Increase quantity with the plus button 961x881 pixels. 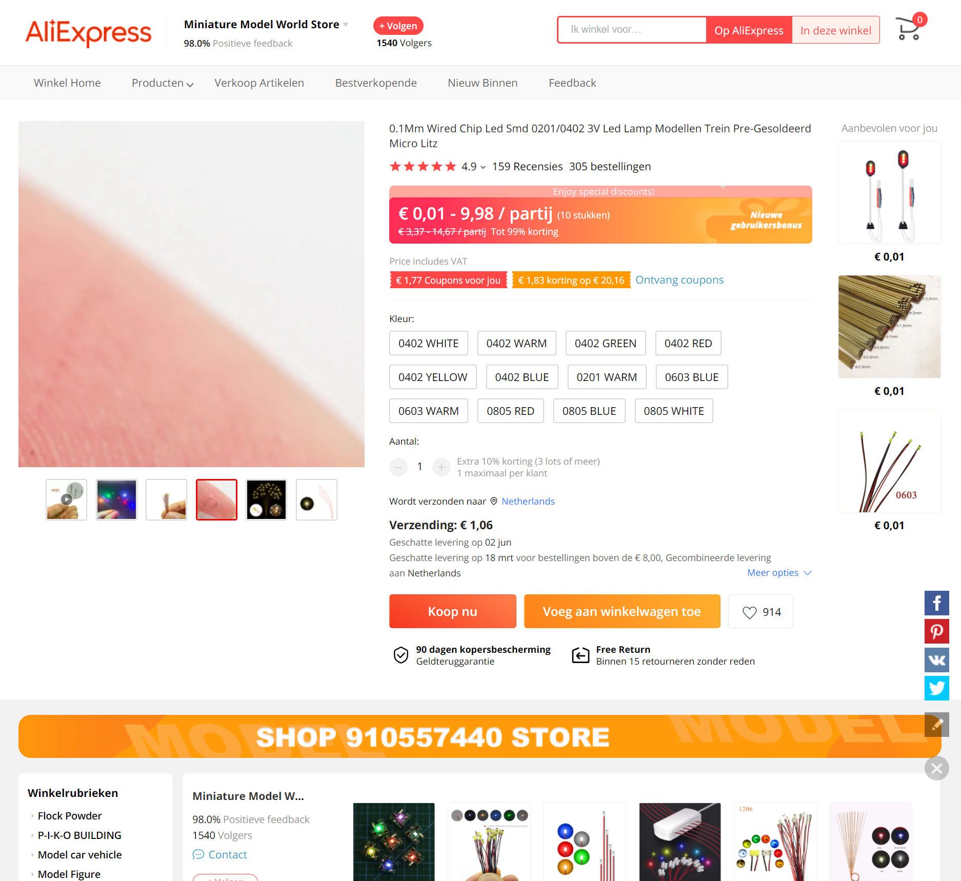(x=441, y=467)
